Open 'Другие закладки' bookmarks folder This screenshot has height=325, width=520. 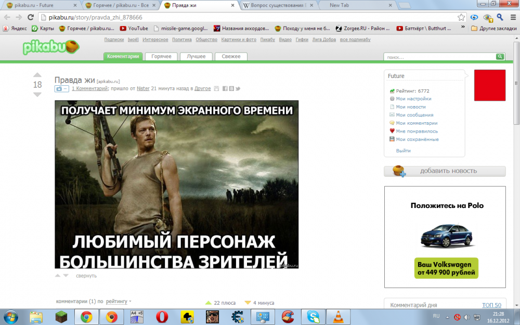(494, 29)
